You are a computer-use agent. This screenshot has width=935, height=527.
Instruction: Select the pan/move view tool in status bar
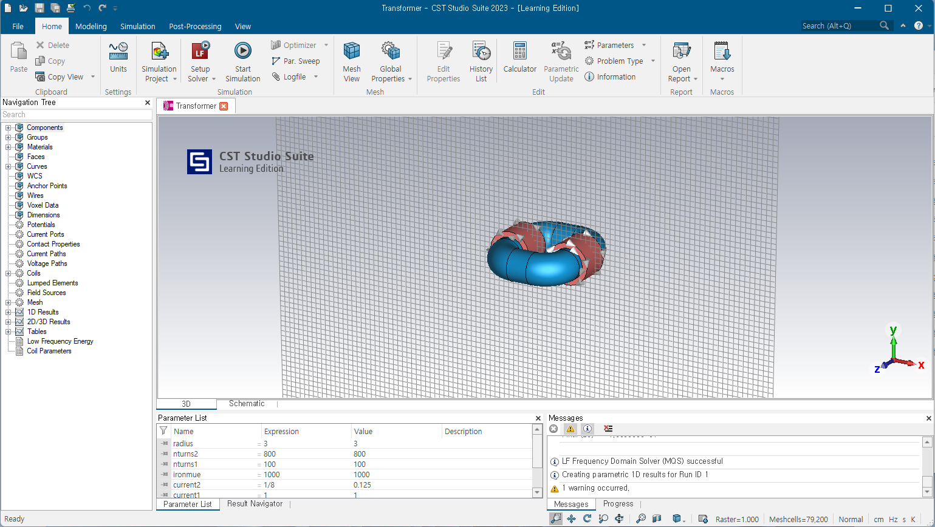coord(571,519)
